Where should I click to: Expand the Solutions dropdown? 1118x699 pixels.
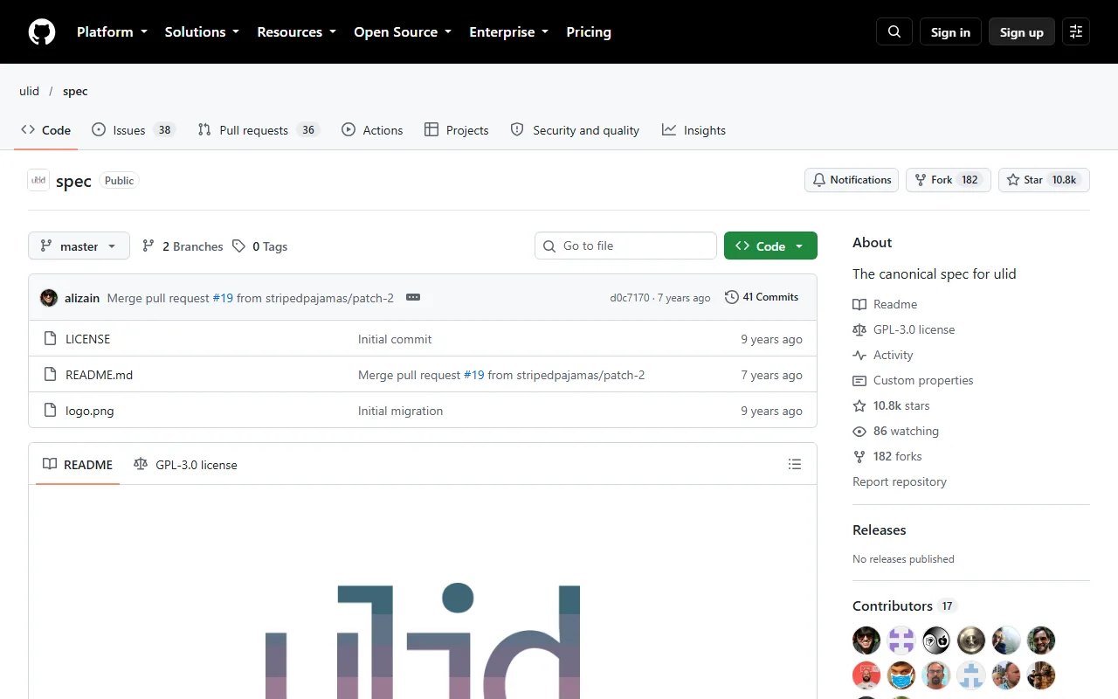click(x=202, y=31)
